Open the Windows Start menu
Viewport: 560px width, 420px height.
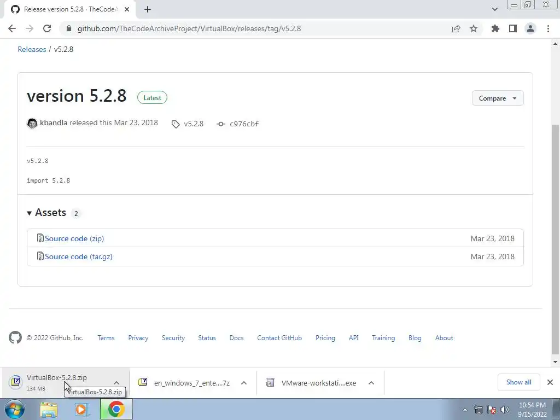pyautogui.click(x=15, y=409)
